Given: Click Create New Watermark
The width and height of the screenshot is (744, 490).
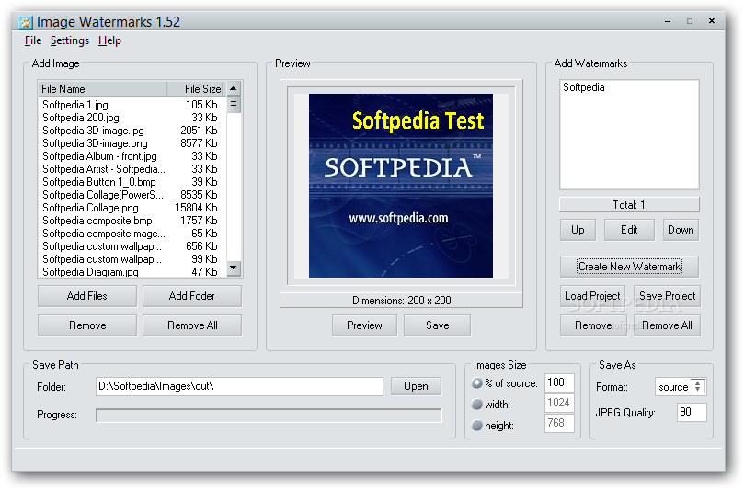Looking at the screenshot, I should (629, 267).
